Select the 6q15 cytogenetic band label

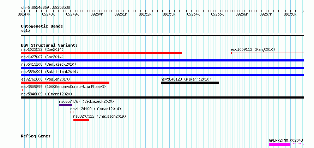click(x=25, y=31)
